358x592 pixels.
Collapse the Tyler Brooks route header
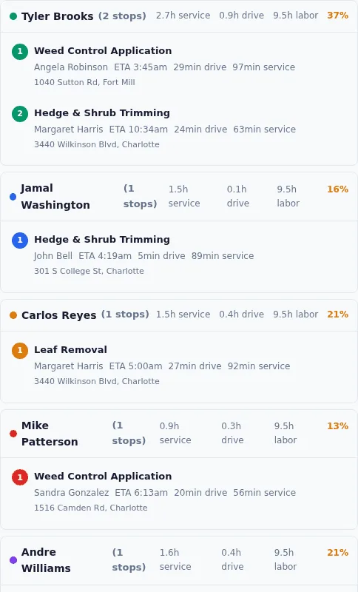click(179, 16)
